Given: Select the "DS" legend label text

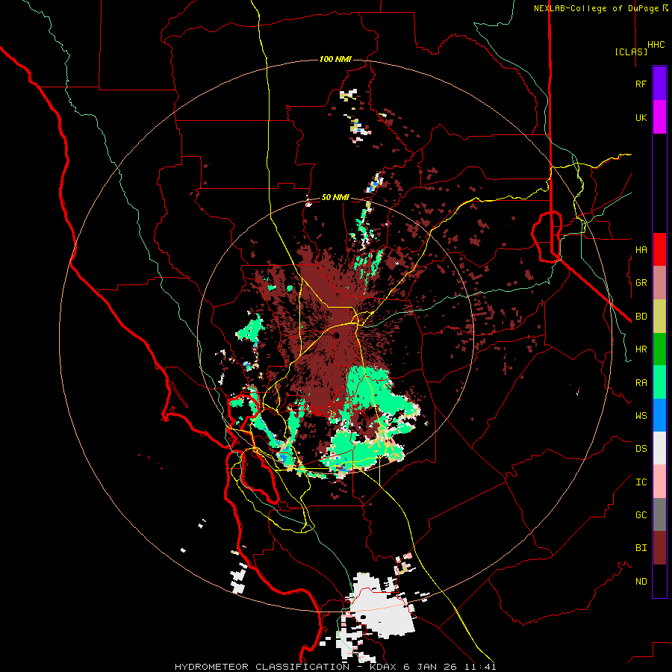Looking at the screenshot, I should (641, 449).
